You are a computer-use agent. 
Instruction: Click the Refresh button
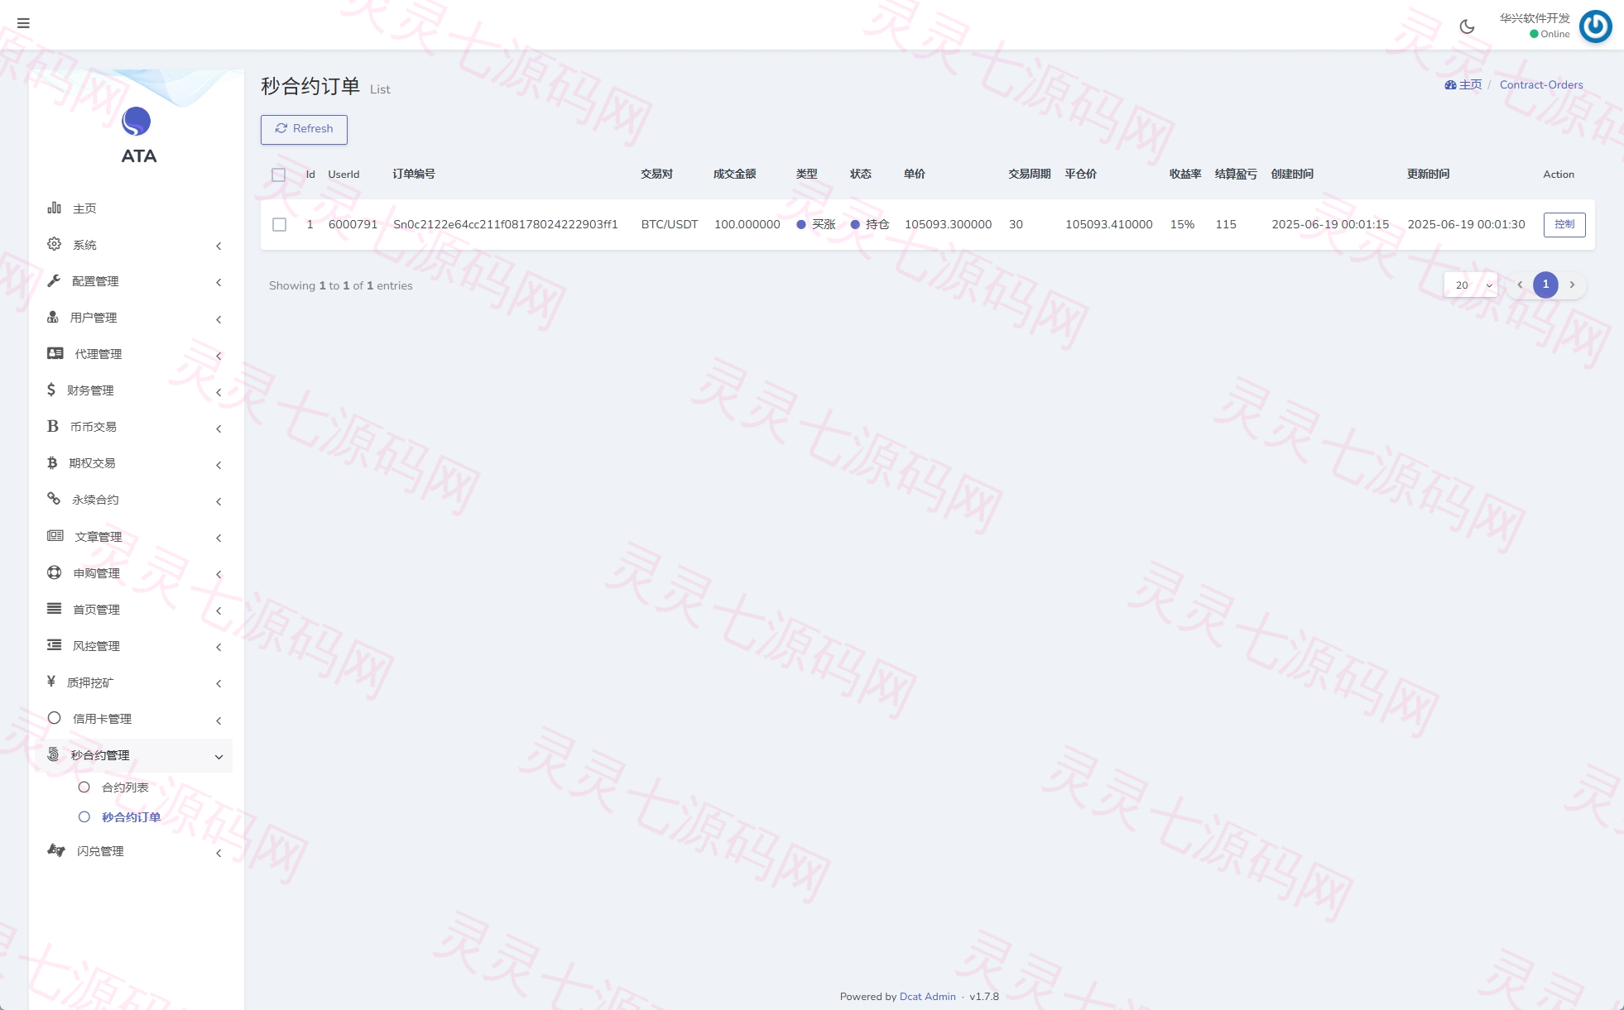click(x=304, y=129)
